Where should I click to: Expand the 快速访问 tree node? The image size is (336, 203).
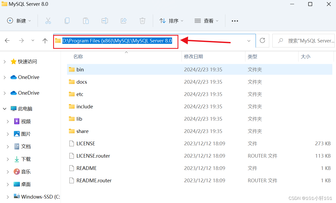pos(5,62)
